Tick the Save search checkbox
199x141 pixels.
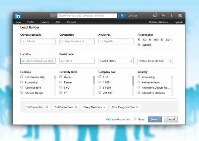tap(135, 119)
